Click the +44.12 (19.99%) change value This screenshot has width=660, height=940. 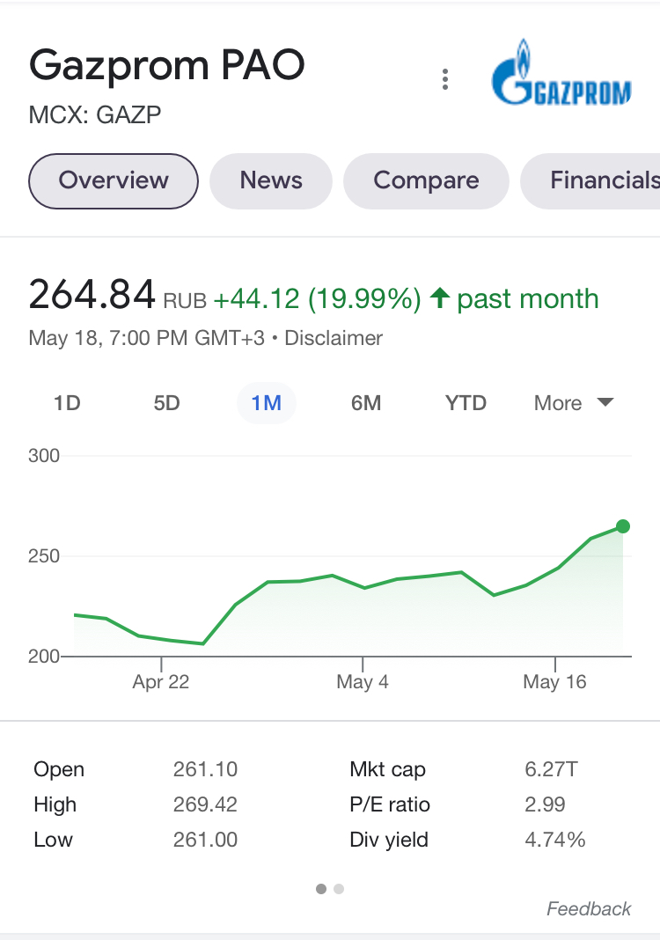[x=317, y=298]
